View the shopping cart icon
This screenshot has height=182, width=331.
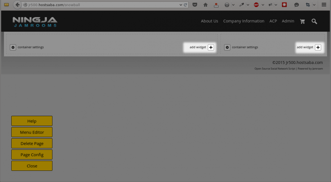tap(302, 21)
